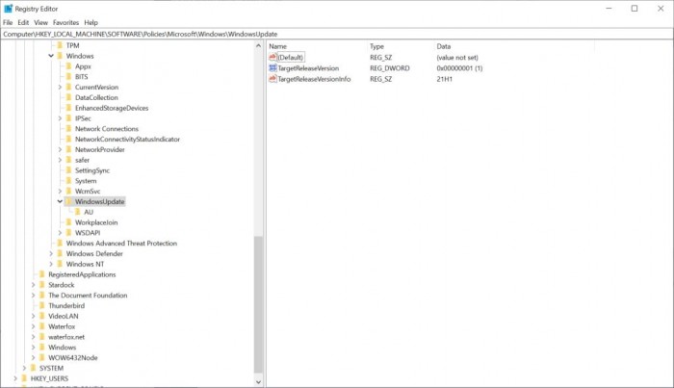Click the System folder icon under Windows
674x388 pixels.
click(x=68, y=180)
